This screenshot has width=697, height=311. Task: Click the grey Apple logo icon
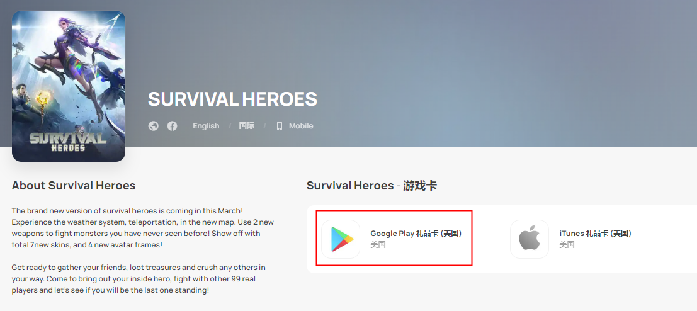coord(530,239)
